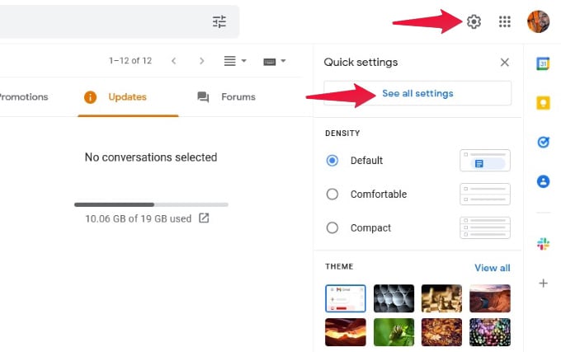The width and height of the screenshot is (561, 352).
Task: Open Google Keep in side panel
Action: [x=543, y=103]
